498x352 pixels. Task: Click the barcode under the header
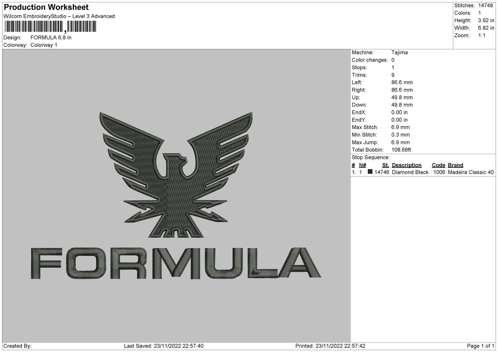[x=50, y=27]
